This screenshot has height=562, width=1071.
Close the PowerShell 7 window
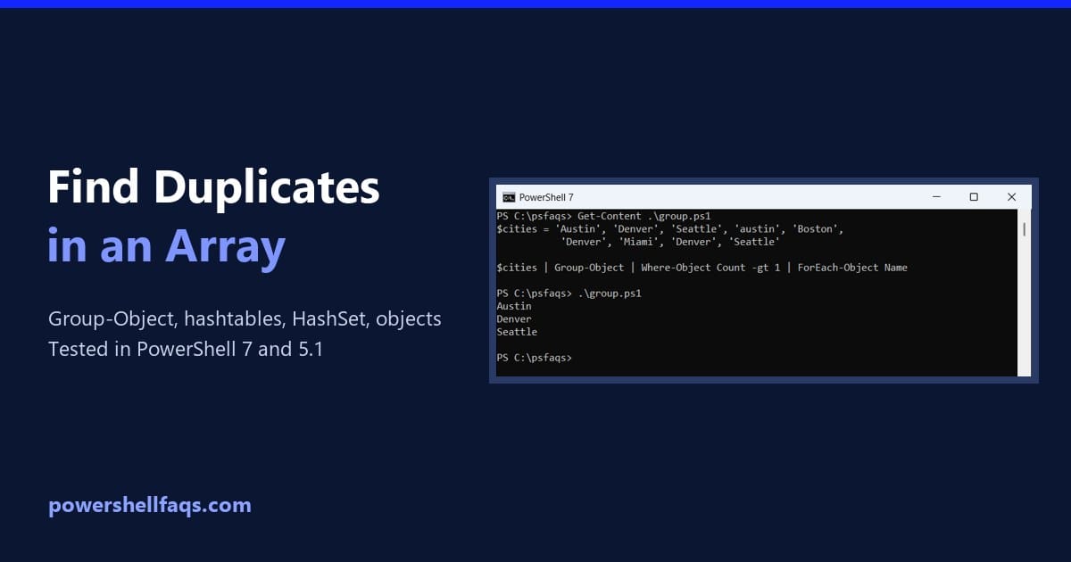[1011, 197]
